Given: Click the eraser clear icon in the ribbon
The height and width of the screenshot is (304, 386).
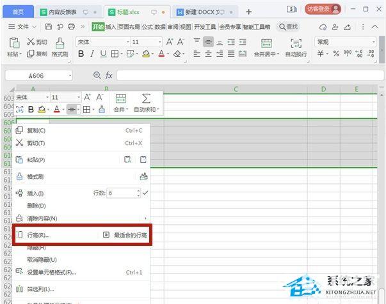Looking at the screenshot, I should click(177, 54).
